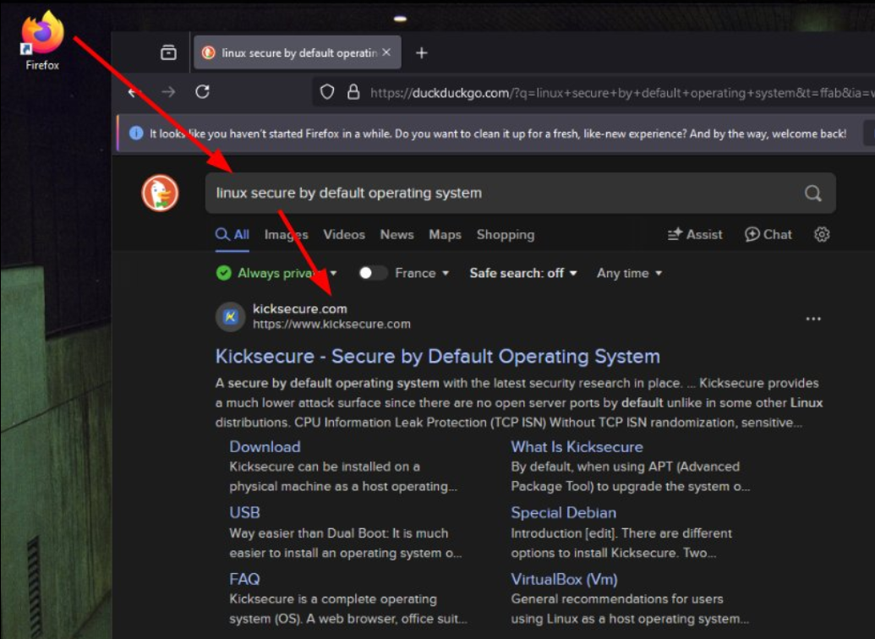The width and height of the screenshot is (875, 639).
Task: Reload the current page
Action: [203, 91]
